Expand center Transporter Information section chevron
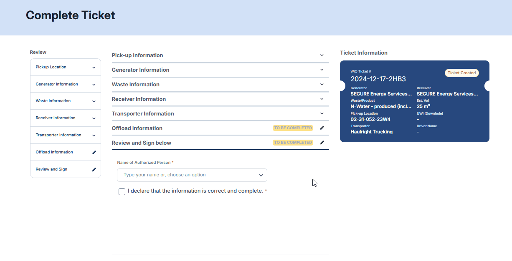 tap(322, 113)
